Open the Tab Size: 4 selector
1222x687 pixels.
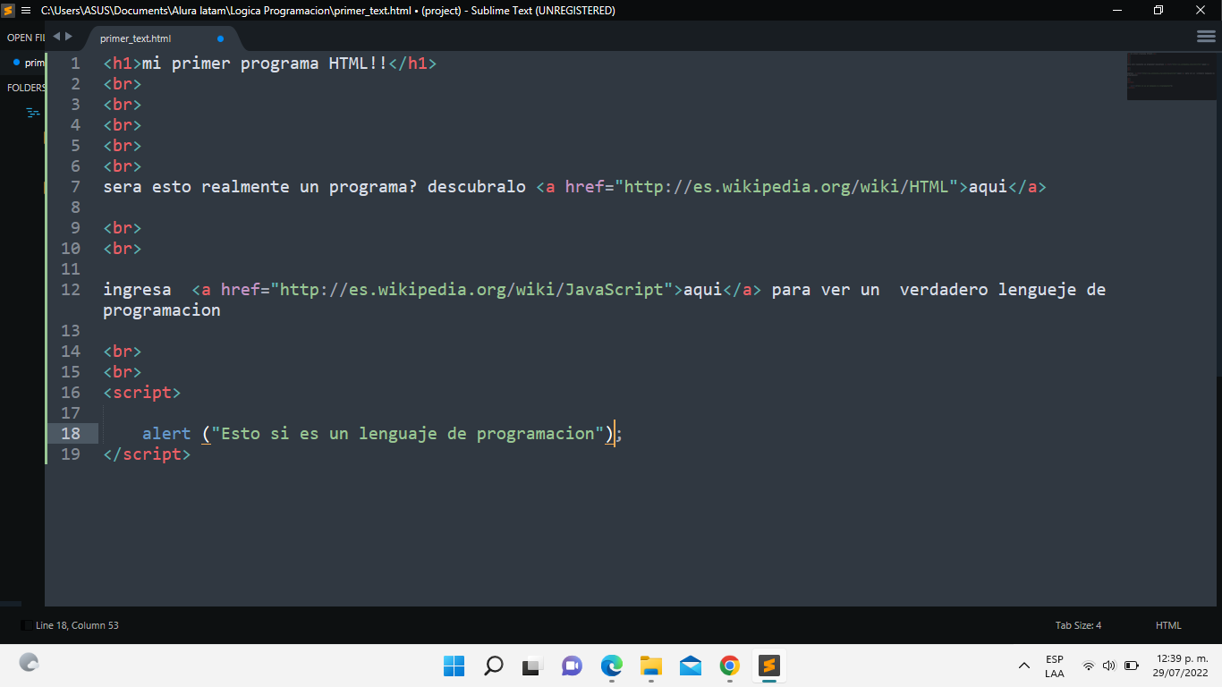point(1078,625)
